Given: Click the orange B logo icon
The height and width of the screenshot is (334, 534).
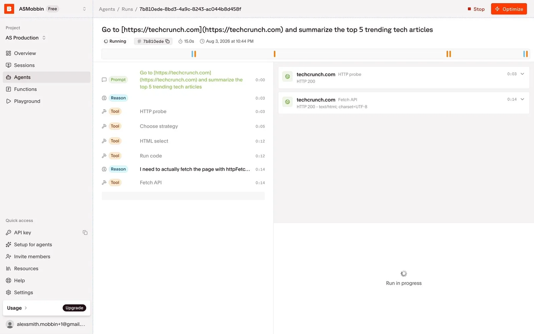Looking at the screenshot, I should (x=9, y=9).
